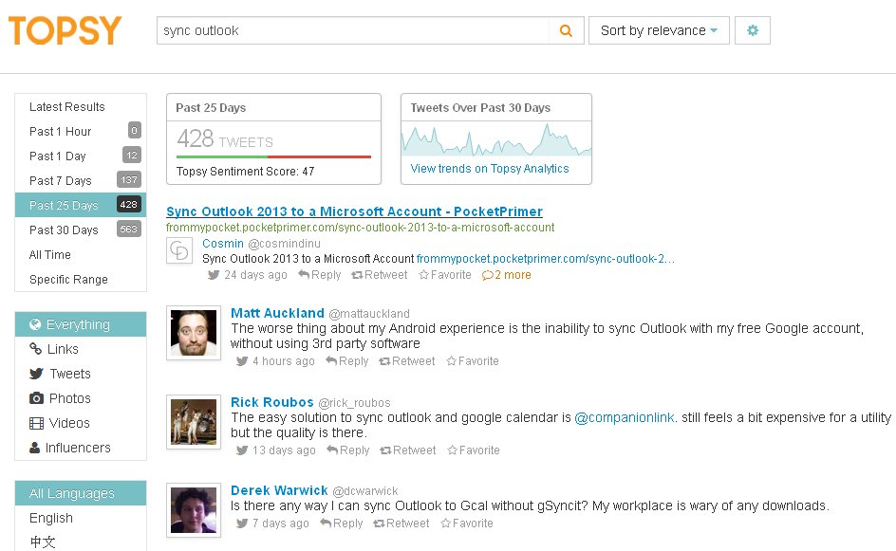
Task: Reply to Cosmin's tweet
Action: tap(320, 275)
